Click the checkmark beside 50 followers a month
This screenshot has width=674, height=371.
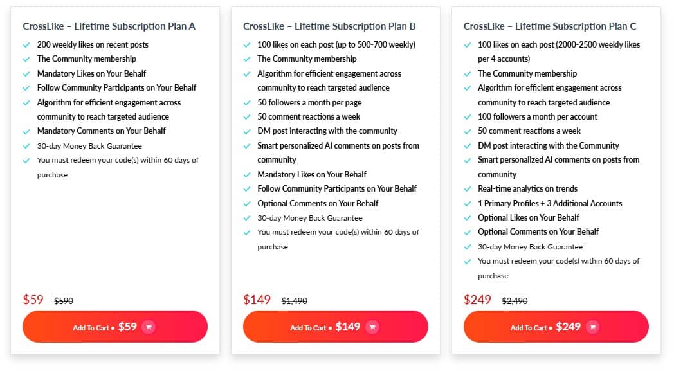(x=246, y=102)
